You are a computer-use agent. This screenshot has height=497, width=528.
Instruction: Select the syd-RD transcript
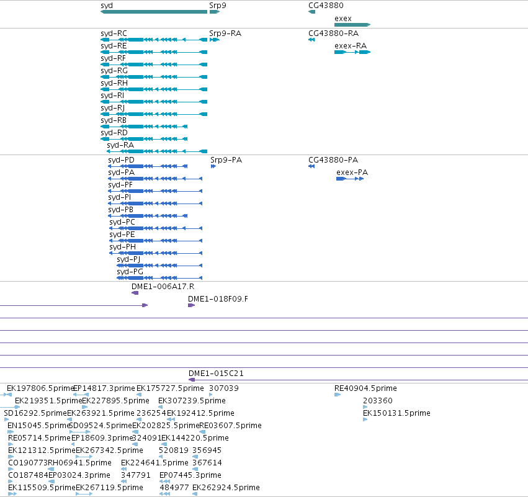[144, 139]
